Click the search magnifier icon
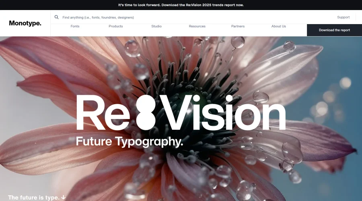Screen dimensions: 362x201 point(57,17)
